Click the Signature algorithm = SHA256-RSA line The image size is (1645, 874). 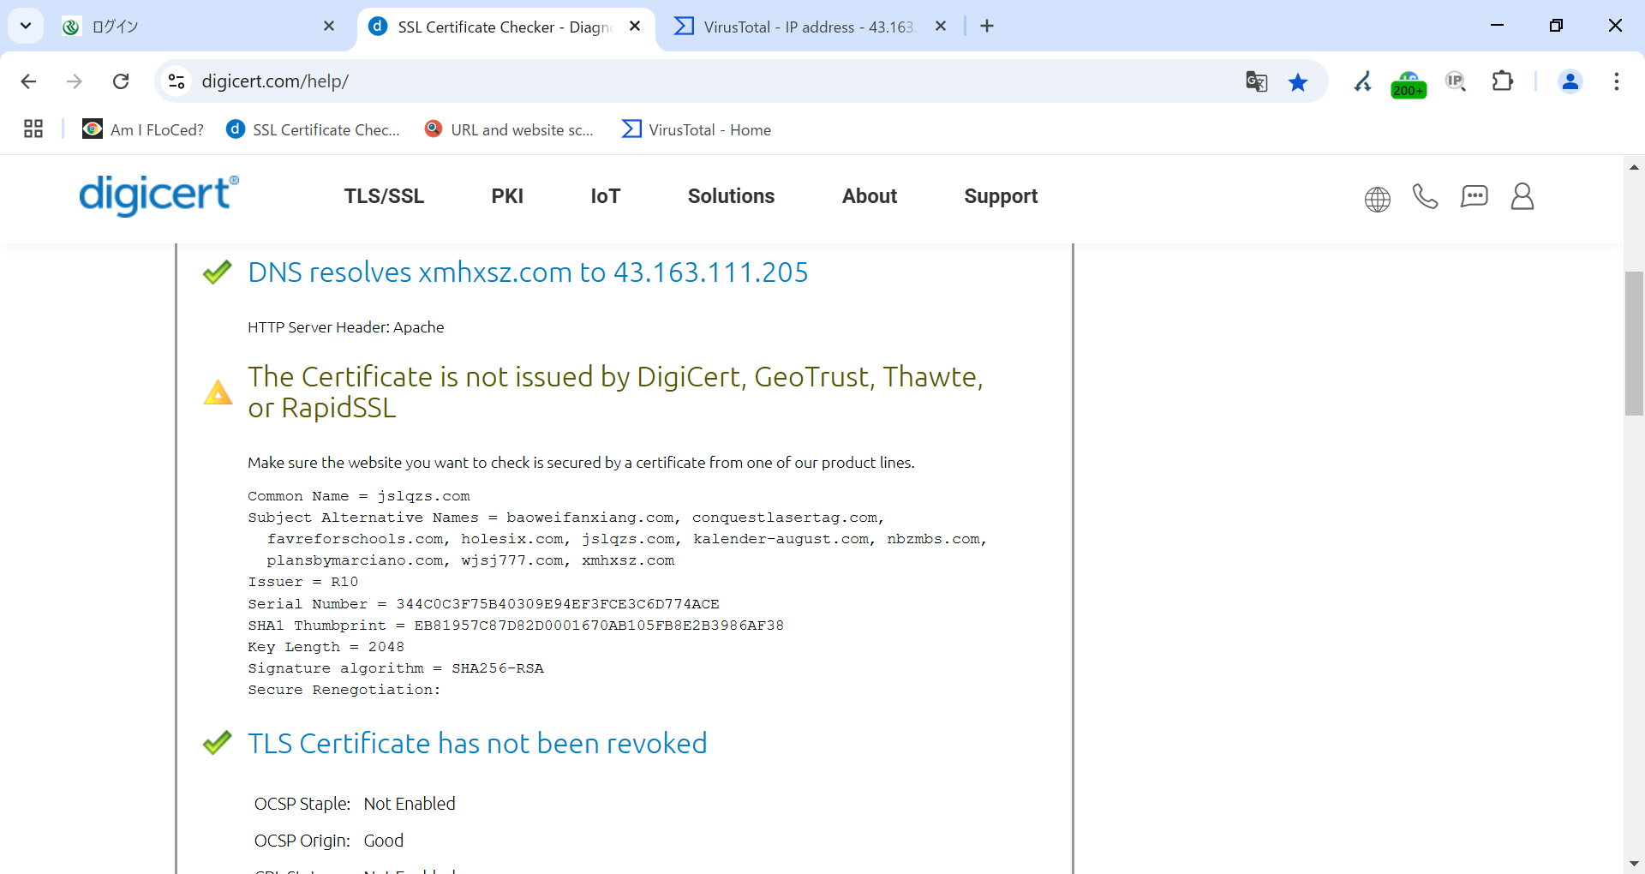pos(396,668)
